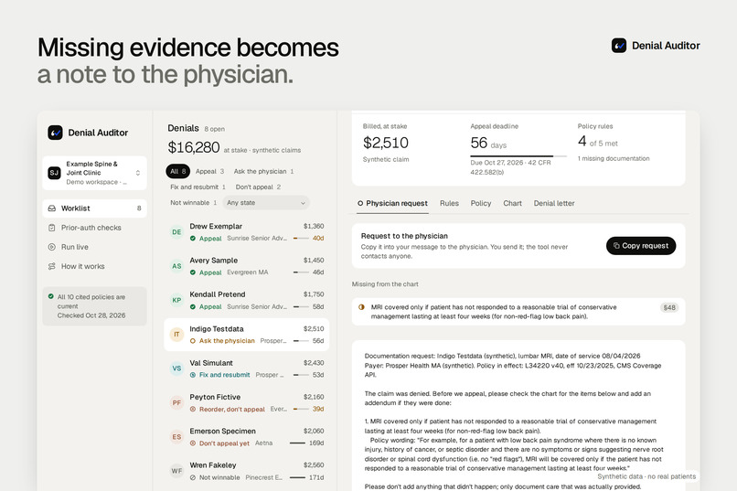Click the KP avatar for Kendall Pretend
This screenshot has height=491, width=737.
tap(176, 300)
